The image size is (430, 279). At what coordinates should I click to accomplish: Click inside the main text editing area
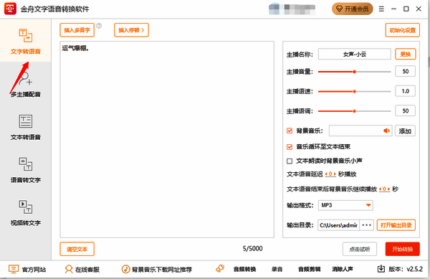pyautogui.click(x=167, y=139)
